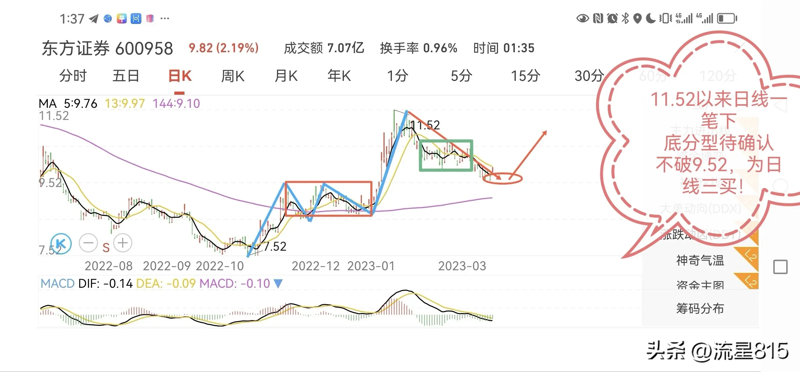Open the MA moving-average settings label
This screenshot has height=372, width=800.
(x=47, y=103)
